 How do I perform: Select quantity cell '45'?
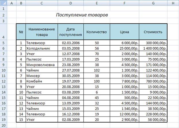97,98
